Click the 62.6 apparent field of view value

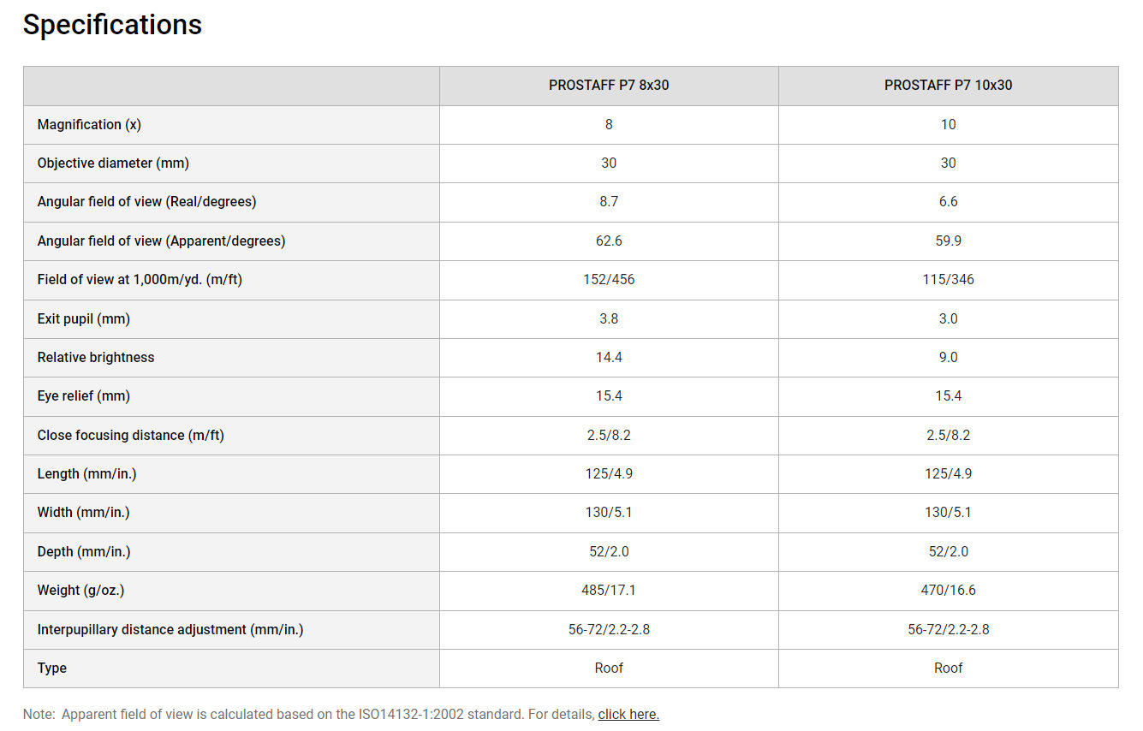[x=609, y=241]
